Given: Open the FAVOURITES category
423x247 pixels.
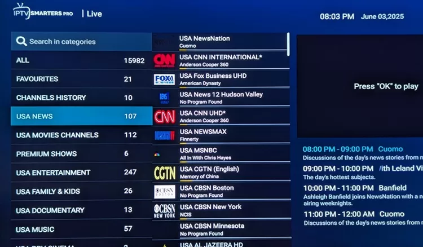Looking at the screenshot, I should (81, 79).
